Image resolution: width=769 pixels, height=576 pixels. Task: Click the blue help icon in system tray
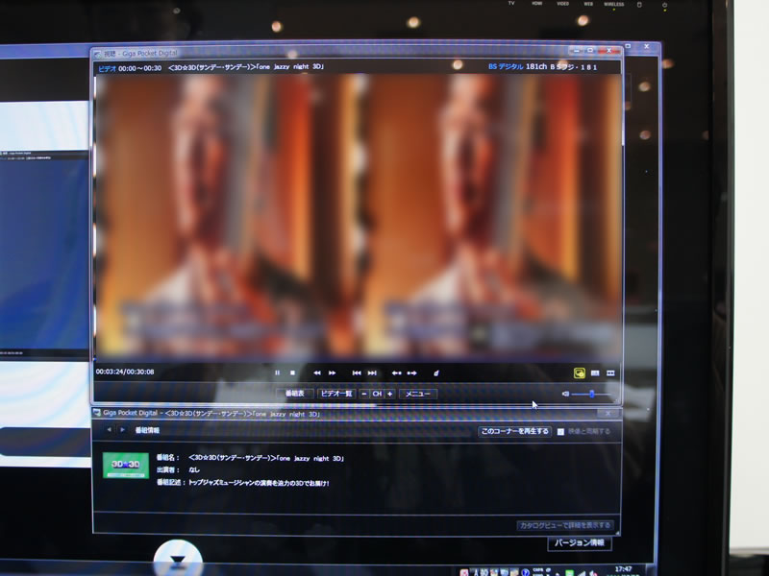[525, 572]
